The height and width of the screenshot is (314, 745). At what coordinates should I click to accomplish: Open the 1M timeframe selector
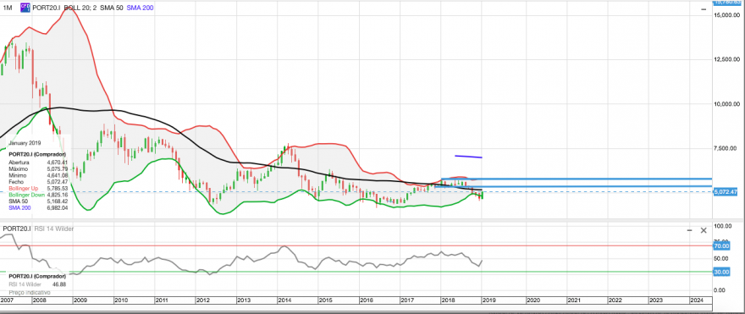pos(8,8)
